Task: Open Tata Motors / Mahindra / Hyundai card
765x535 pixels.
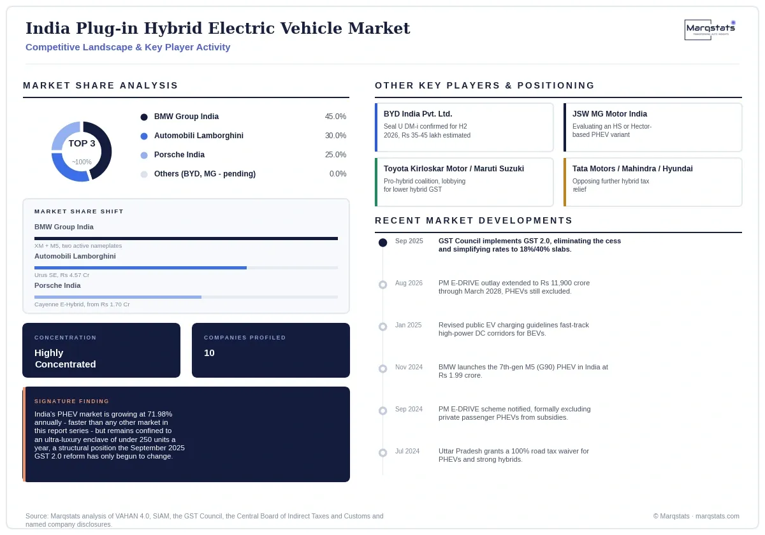Action: 653,182
